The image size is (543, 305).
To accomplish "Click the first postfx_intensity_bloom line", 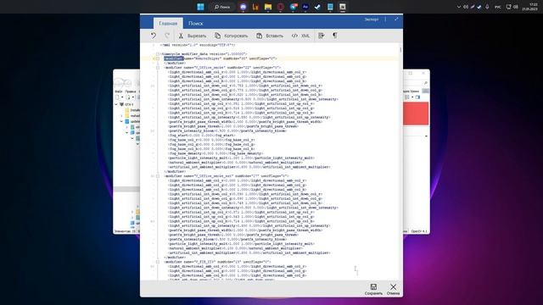I will click(x=227, y=130).
